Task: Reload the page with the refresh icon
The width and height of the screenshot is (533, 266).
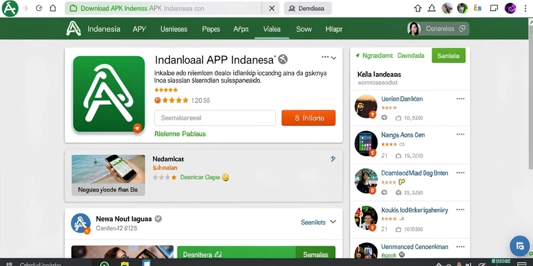Action: [x=39, y=8]
